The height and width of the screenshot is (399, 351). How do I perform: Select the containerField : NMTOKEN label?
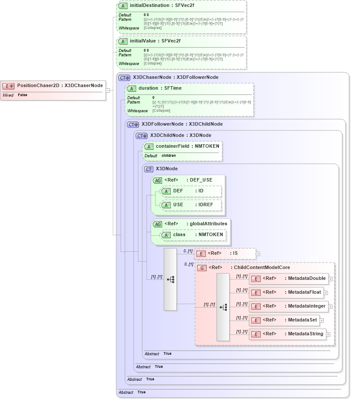click(x=188, y=146)
